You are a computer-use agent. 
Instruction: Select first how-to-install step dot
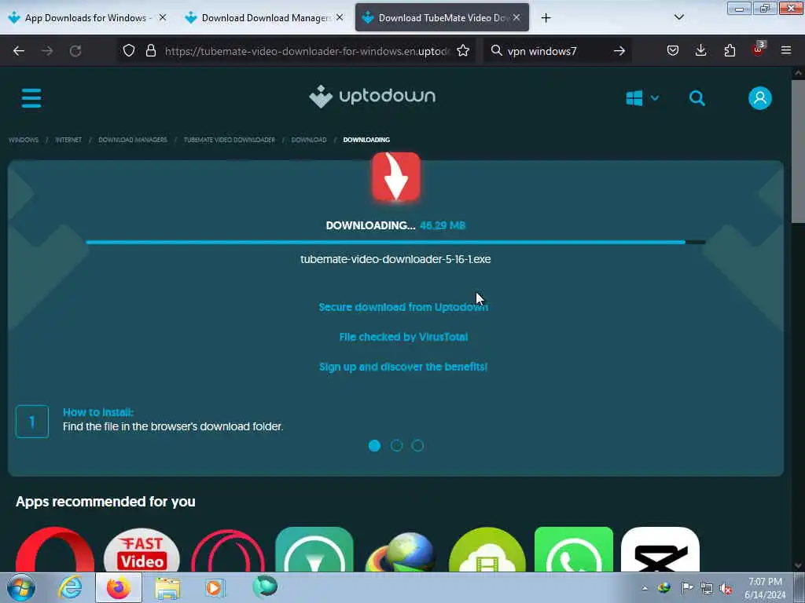click(374, 446)
